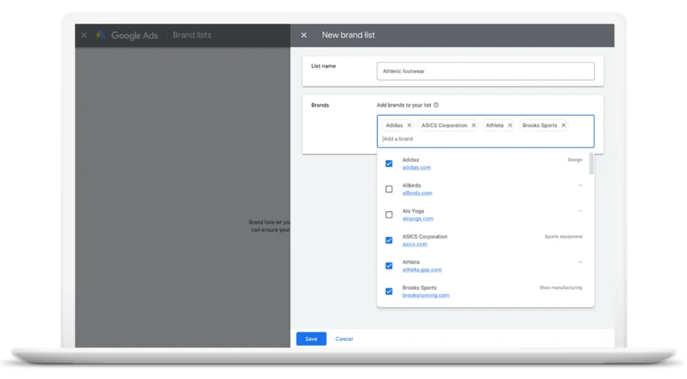
Task: Select the Brooks Sports chip label
Action: coord(540,125)
